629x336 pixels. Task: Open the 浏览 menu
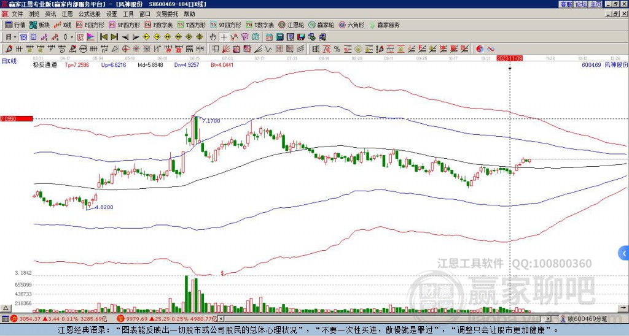34,14
